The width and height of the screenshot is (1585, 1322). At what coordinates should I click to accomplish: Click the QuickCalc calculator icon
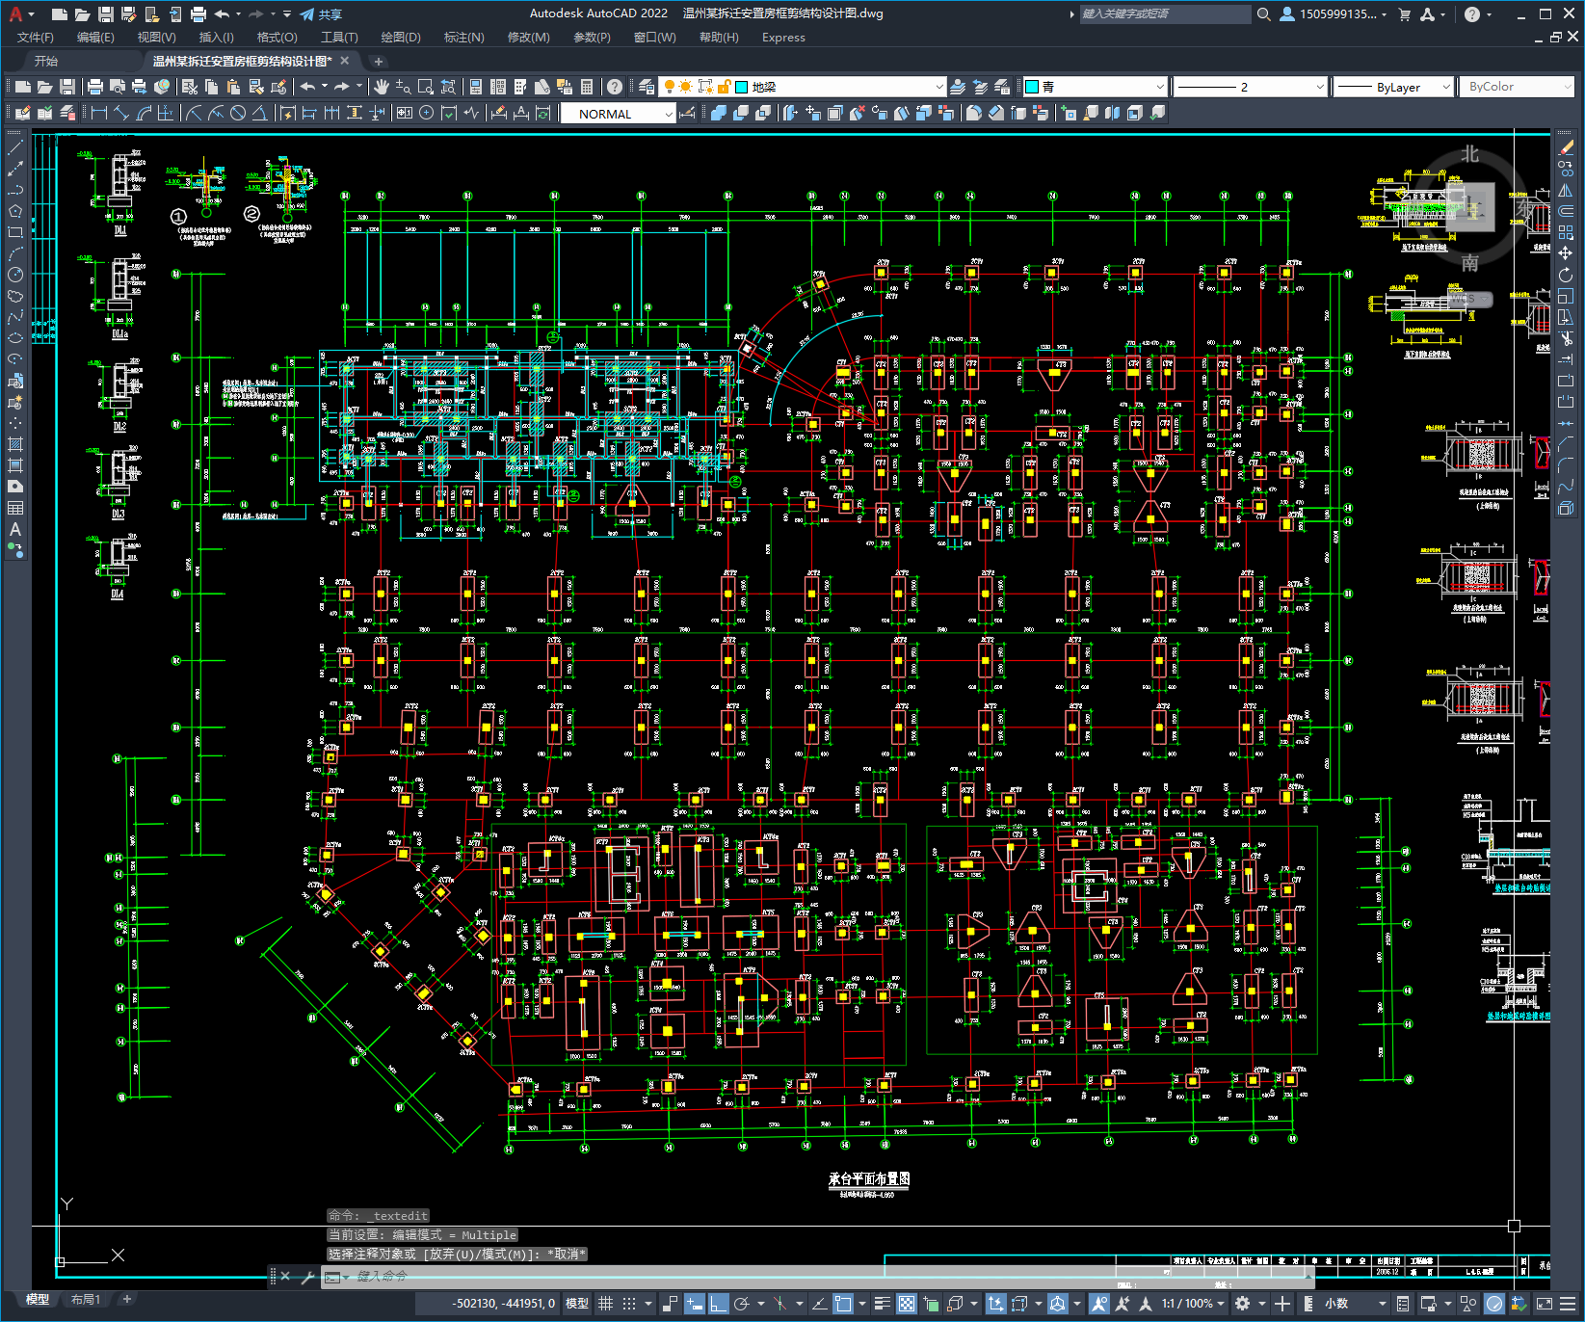pyautogui.click(x=587, y=87)
